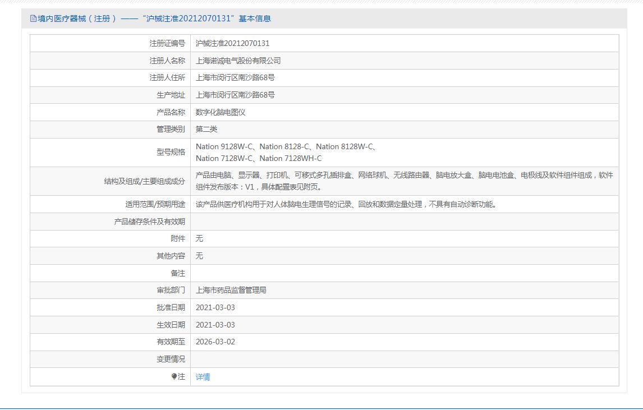Select the heading text 境内医疗器械（注册）基本信息

click(x=154, y=19)
